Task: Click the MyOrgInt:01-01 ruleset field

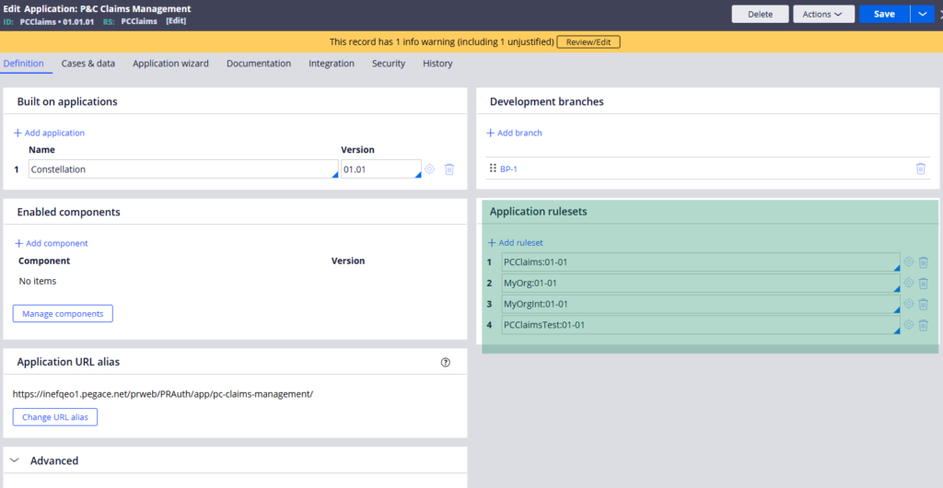Action: pos(701,304)
